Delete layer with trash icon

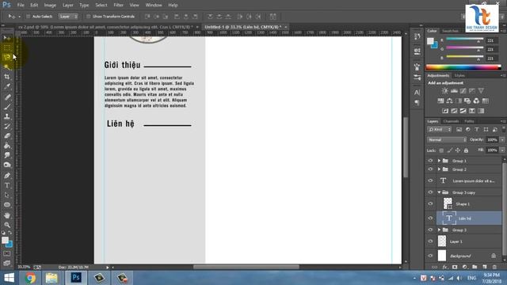[494, 267]
